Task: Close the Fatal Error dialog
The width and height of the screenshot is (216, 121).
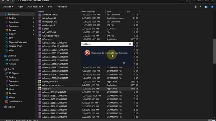Action: coord(130,44)
